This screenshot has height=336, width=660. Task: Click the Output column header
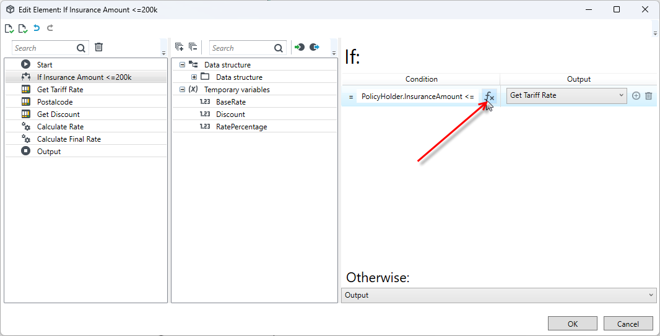579,79
